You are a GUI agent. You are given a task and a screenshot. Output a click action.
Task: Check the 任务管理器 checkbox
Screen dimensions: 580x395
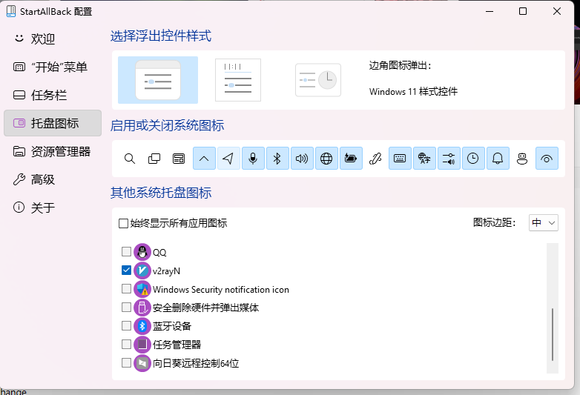[126, 344]
